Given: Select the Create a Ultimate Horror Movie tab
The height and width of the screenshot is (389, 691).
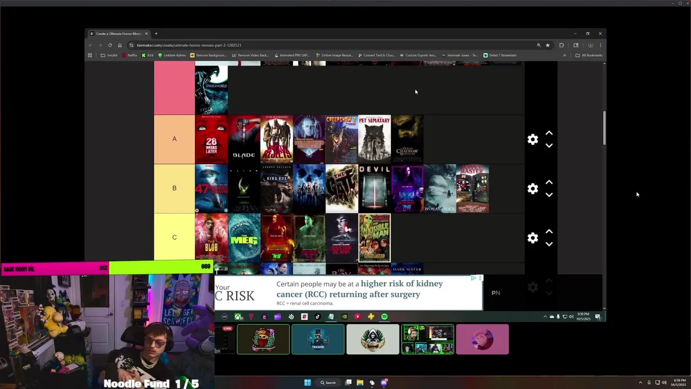Looking at the screenshot, I should (x=118, y=33).
